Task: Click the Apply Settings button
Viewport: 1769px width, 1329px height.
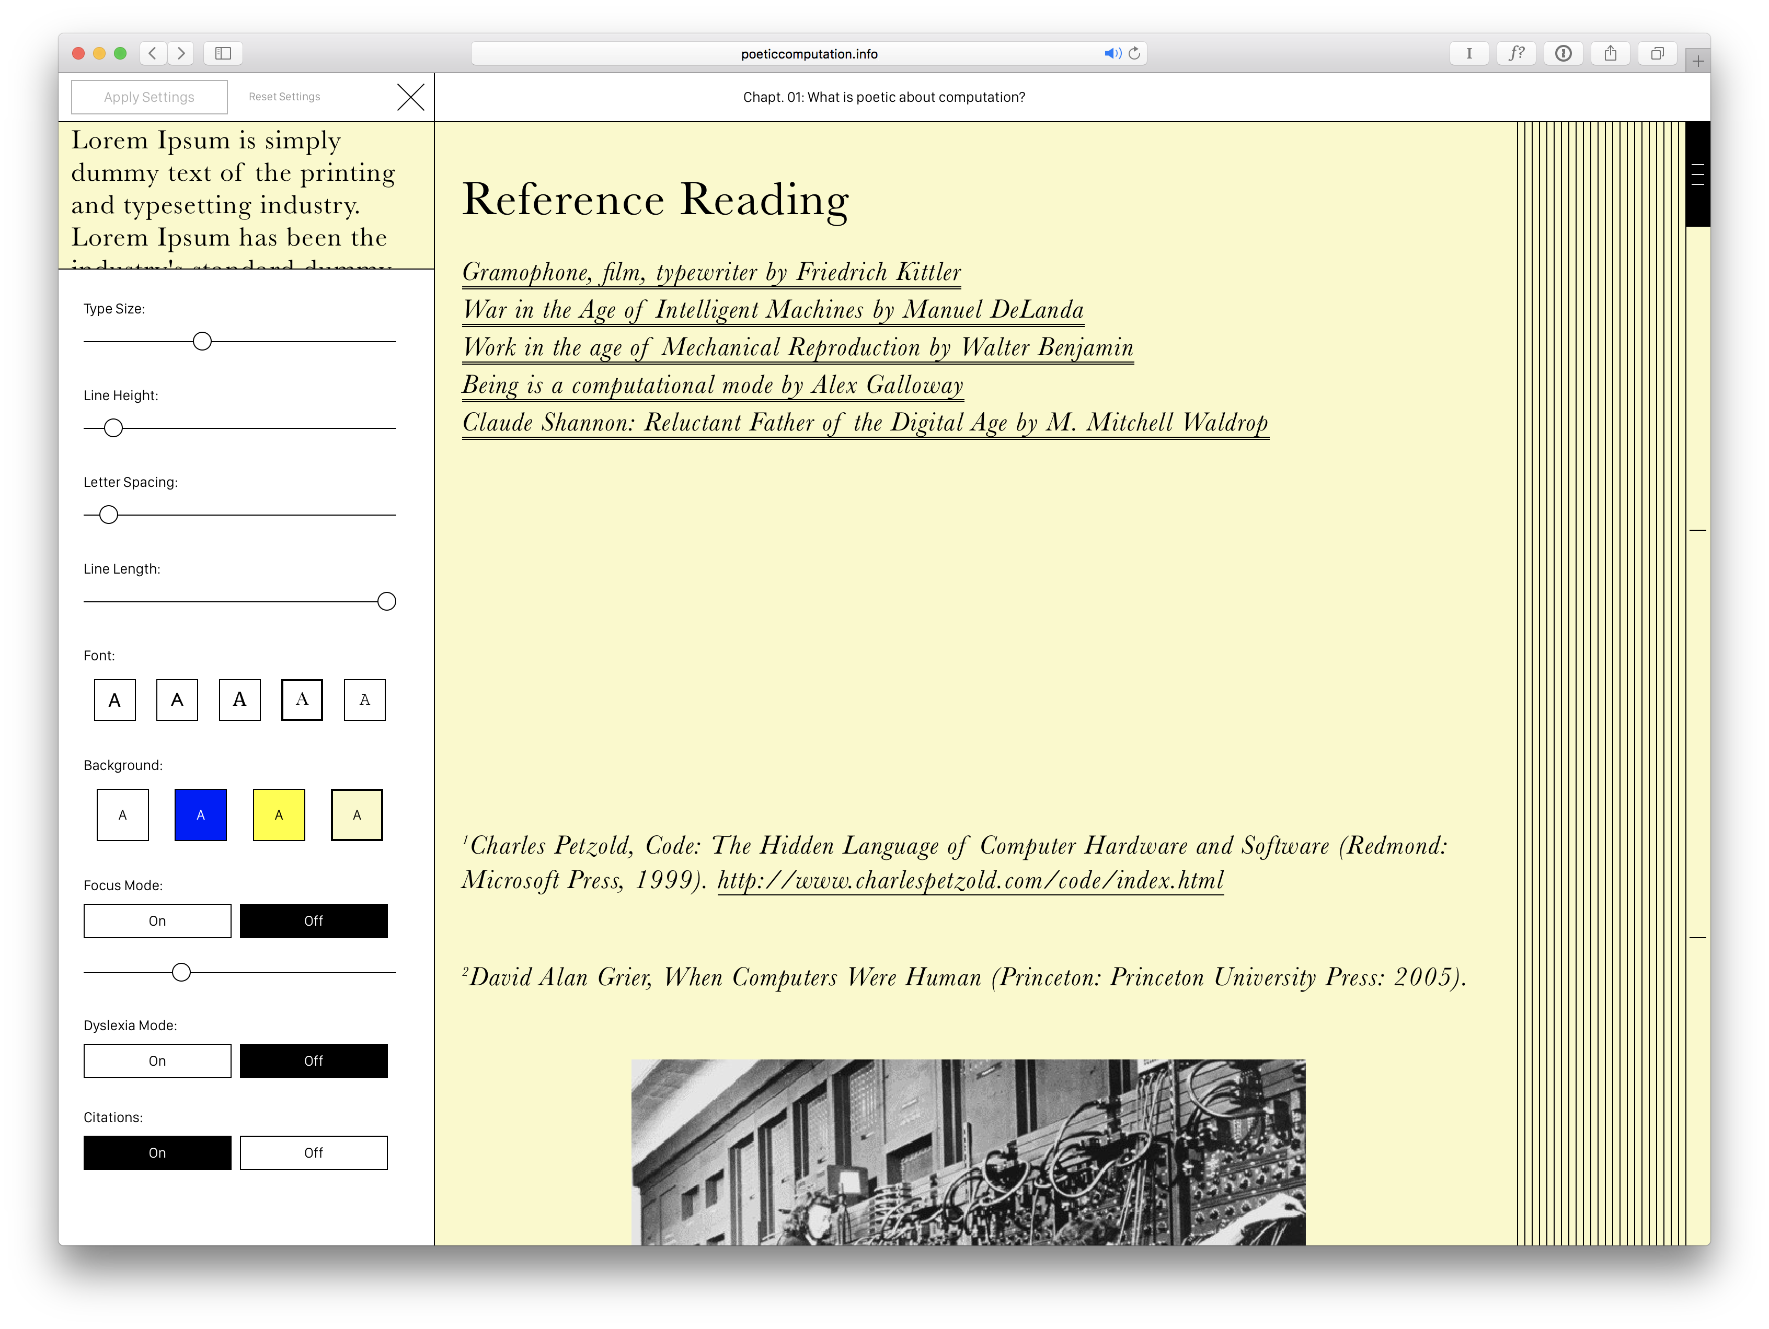Action: 150,97
